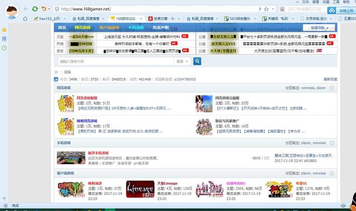
Task: Open the dropdown arrow beside the bookmark star
Action: coord(273,9)
